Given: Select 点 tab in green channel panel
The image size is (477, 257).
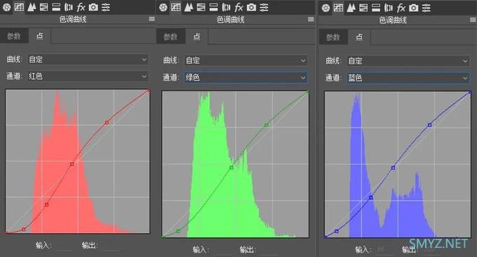Looking at the screenshot, I should [x=197, y=37].
